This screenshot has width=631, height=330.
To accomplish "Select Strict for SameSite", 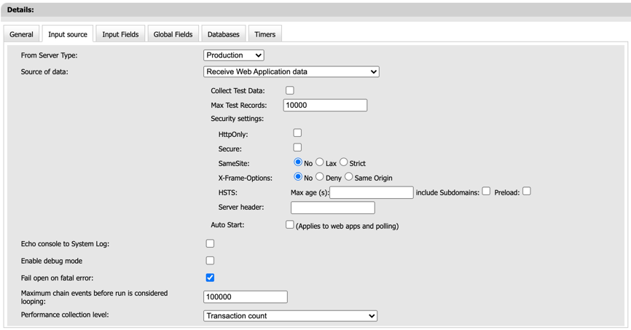I will point(344,162).
